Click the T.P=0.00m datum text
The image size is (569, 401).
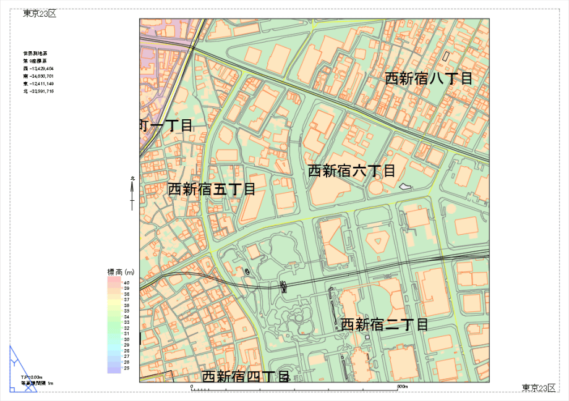(x=31, y=377)
